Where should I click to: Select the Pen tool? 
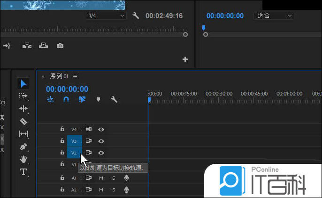click(x=23, y=147)
